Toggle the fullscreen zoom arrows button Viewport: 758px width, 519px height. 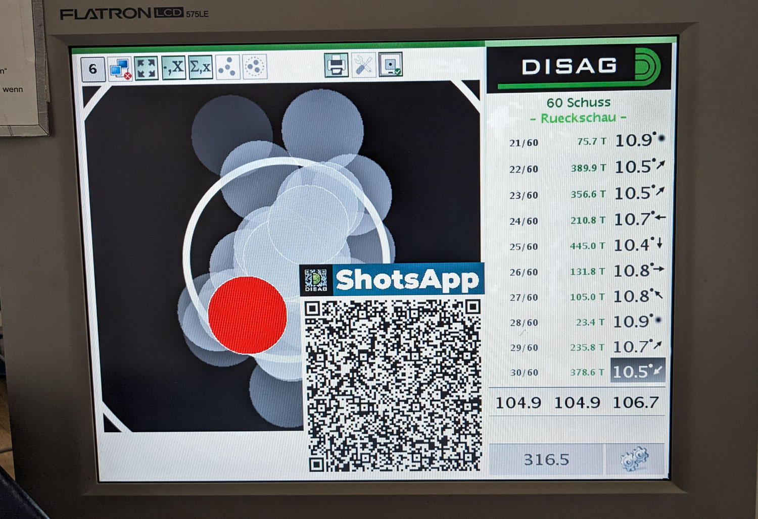pos(146,68)
